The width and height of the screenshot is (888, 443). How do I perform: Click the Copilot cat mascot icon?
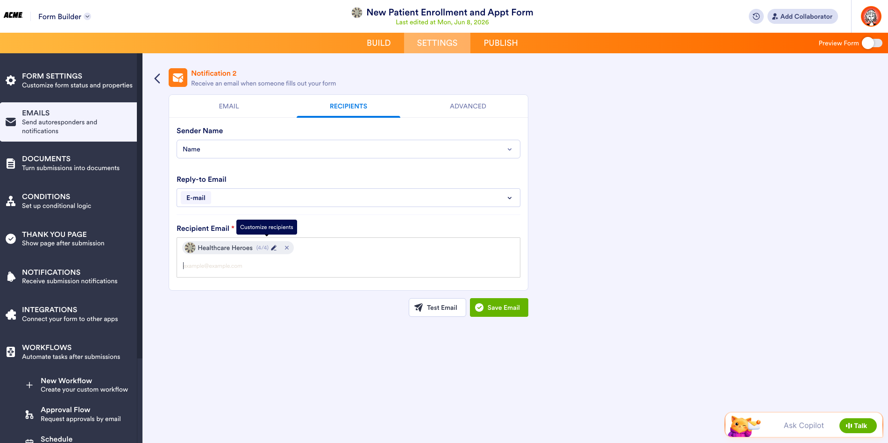coord(744,426)
